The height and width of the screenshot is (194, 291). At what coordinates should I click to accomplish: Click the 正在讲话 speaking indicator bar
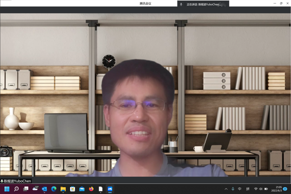(x=203, y=4)
